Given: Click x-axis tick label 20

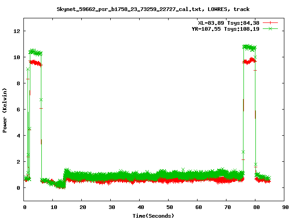Looking at the screenshot, I should point(83,207).
